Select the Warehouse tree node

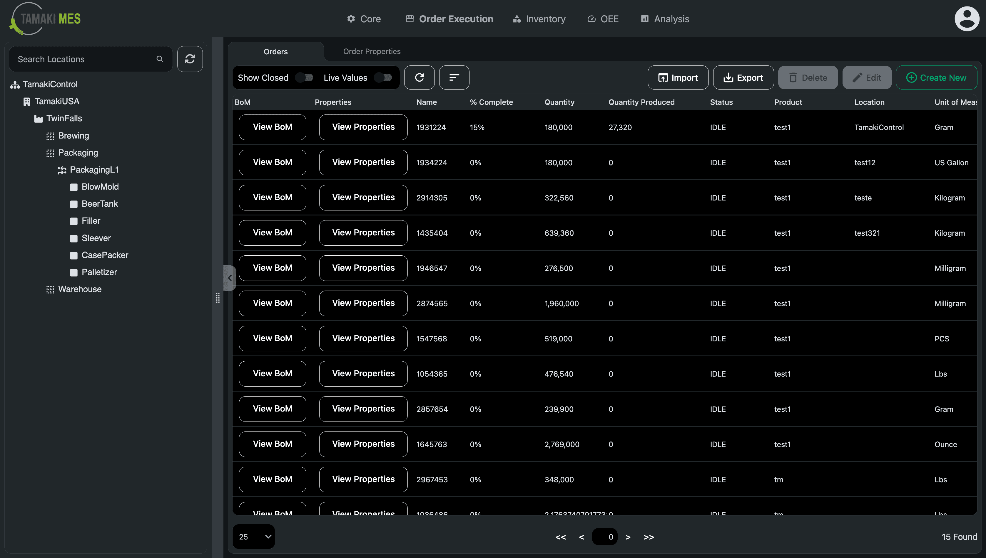80,289
